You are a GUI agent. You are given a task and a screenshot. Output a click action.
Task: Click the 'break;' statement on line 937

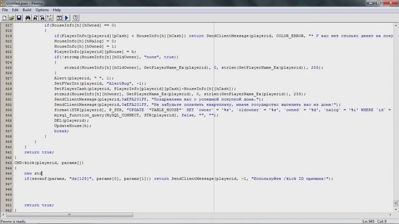click(61, 131)
